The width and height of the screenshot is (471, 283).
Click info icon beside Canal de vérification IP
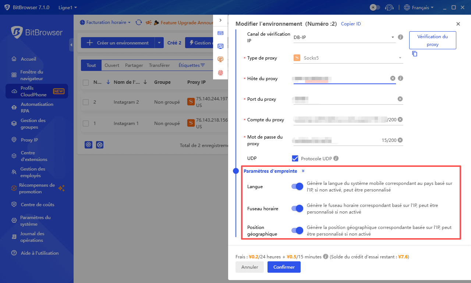[x=401, y=37]
